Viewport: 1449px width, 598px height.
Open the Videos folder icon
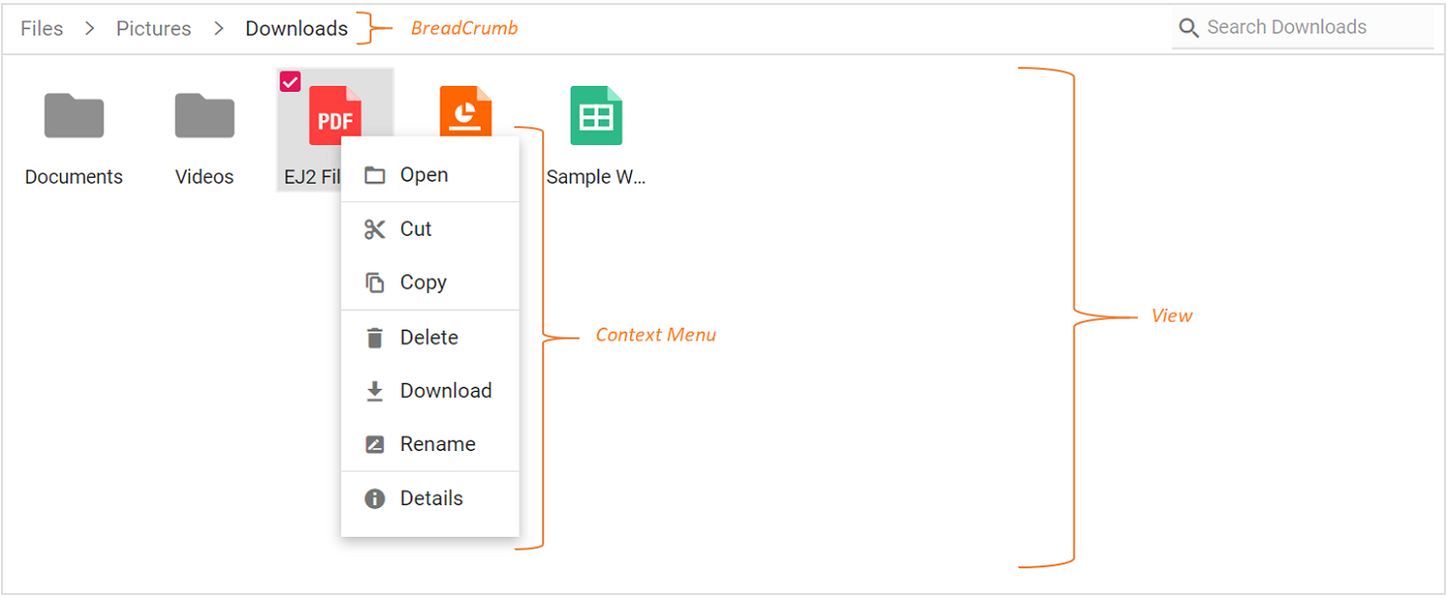click(x=204, y=115)
